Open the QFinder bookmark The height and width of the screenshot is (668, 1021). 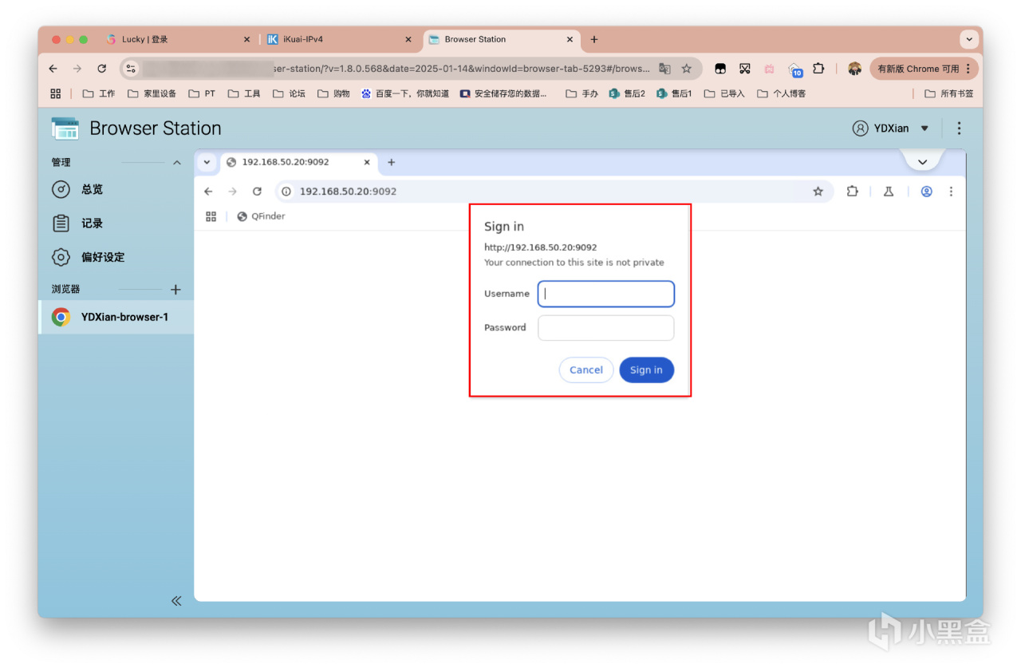pos(261,216)
